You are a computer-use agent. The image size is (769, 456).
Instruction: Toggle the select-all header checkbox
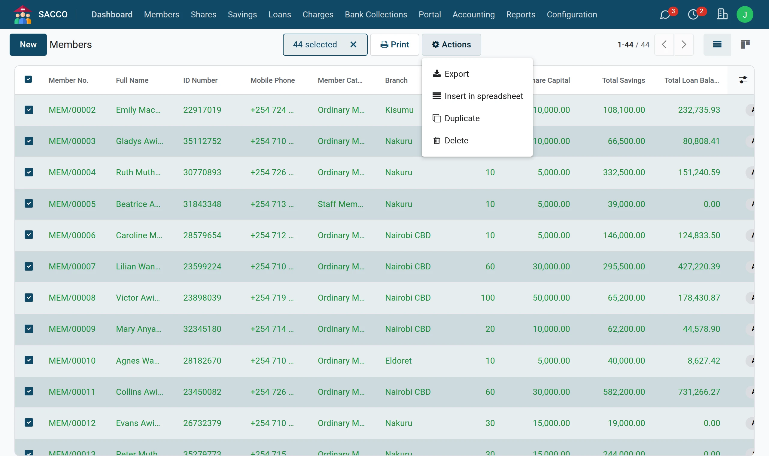pyautogui.click(x=28, y=79)
